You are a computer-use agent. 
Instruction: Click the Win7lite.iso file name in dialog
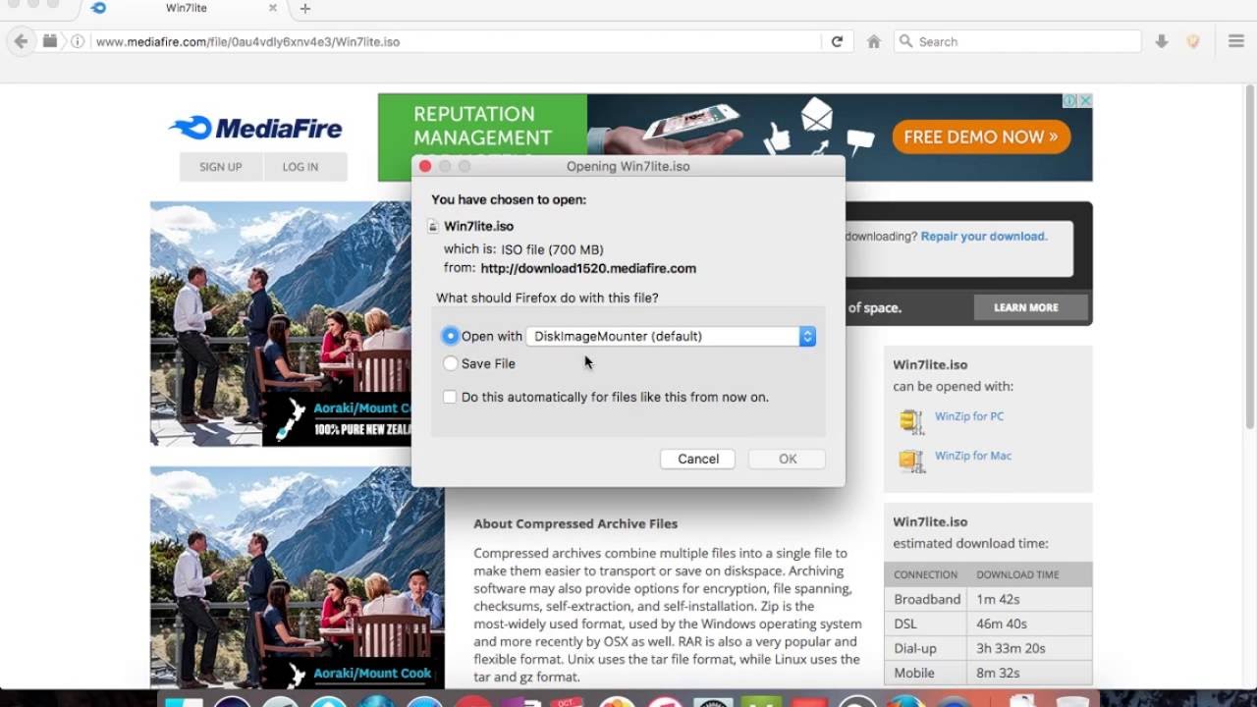(478, 226)
